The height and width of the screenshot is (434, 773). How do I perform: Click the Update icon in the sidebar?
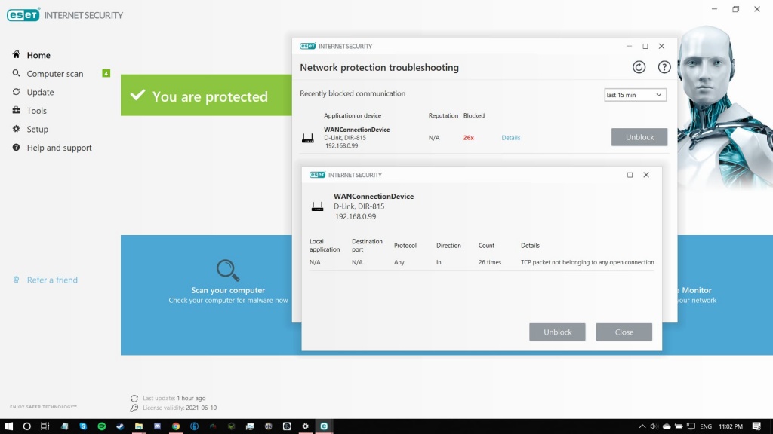(16, 92)
